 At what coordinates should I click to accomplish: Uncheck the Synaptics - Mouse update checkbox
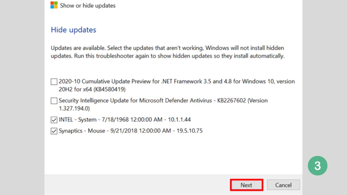(54, 131)
